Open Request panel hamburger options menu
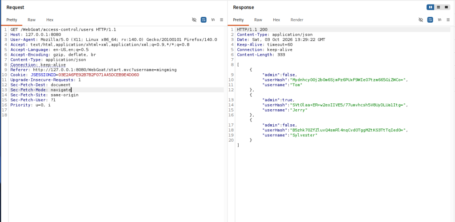Viewport: 455px width, 222px height. (x=221, y=20)
